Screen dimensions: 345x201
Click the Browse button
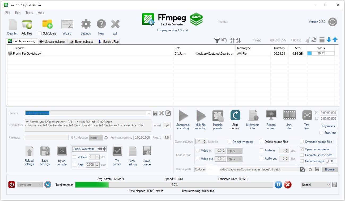point(330,169)
